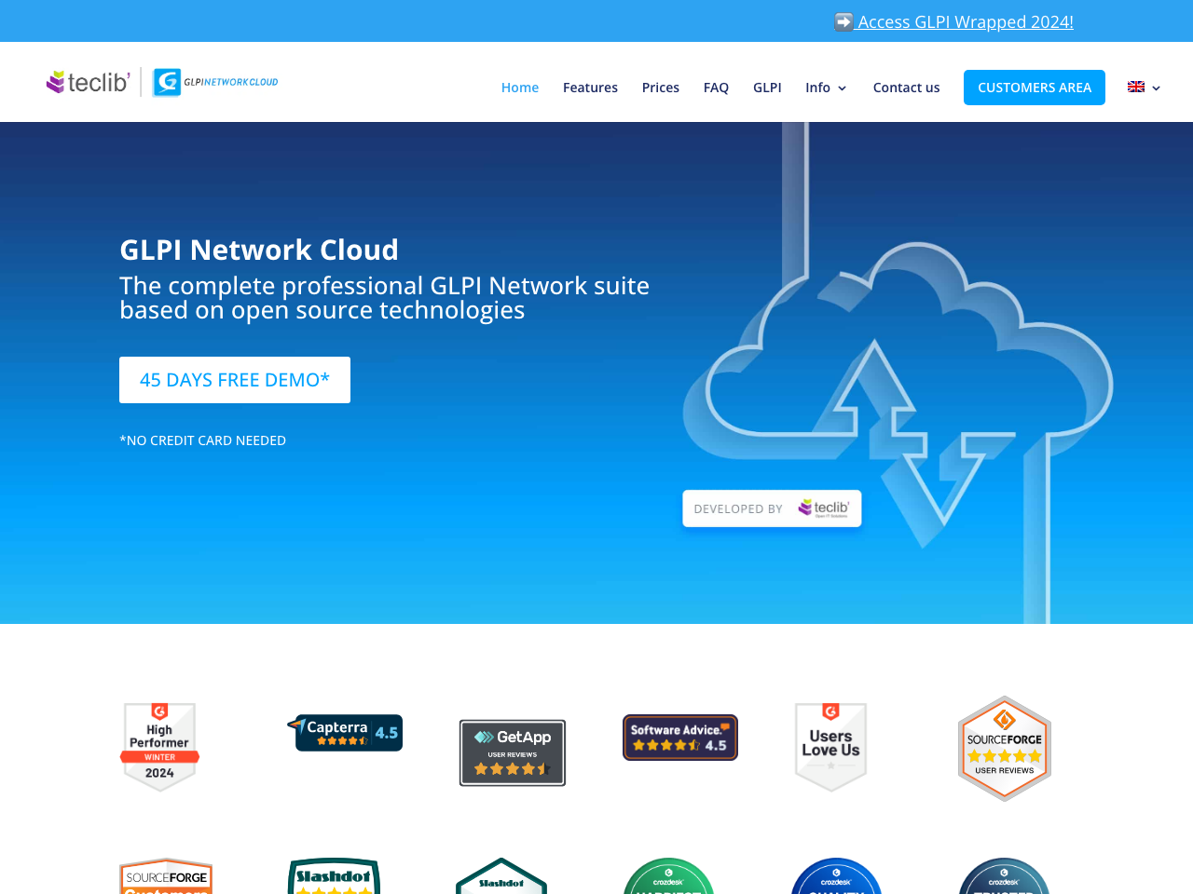Expand the Info navigation dropdown

pos(824,86)
